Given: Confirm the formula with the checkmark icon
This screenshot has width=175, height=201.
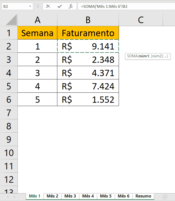Looking at the screenshot, I should coord(60,6).
